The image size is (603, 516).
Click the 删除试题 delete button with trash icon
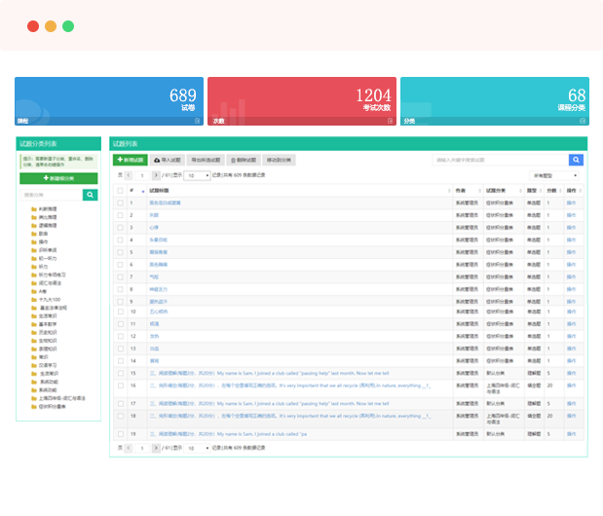(244, 159)
